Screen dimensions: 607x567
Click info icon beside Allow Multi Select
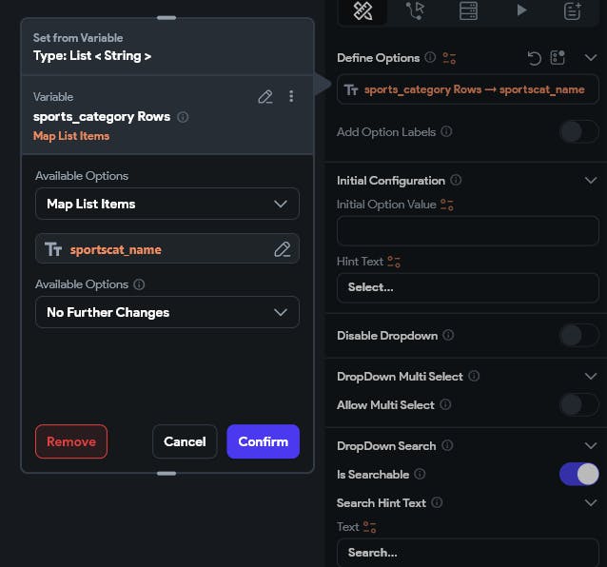(x=445, y=404)
